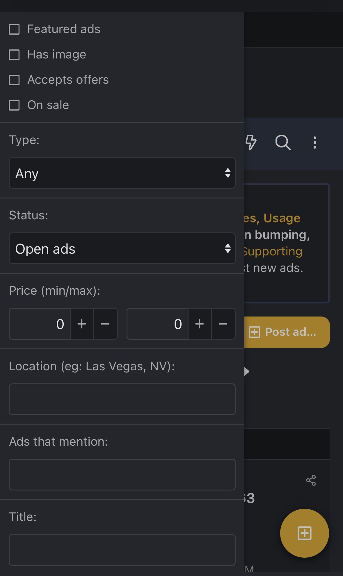
Task: Follow the gold Usage link text
Action: point(282,218)
